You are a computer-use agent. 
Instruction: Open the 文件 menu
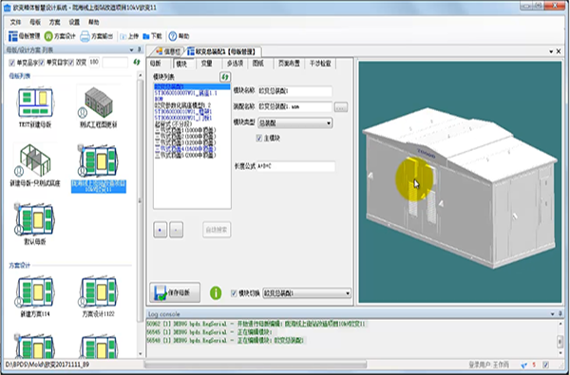[15, 22]
